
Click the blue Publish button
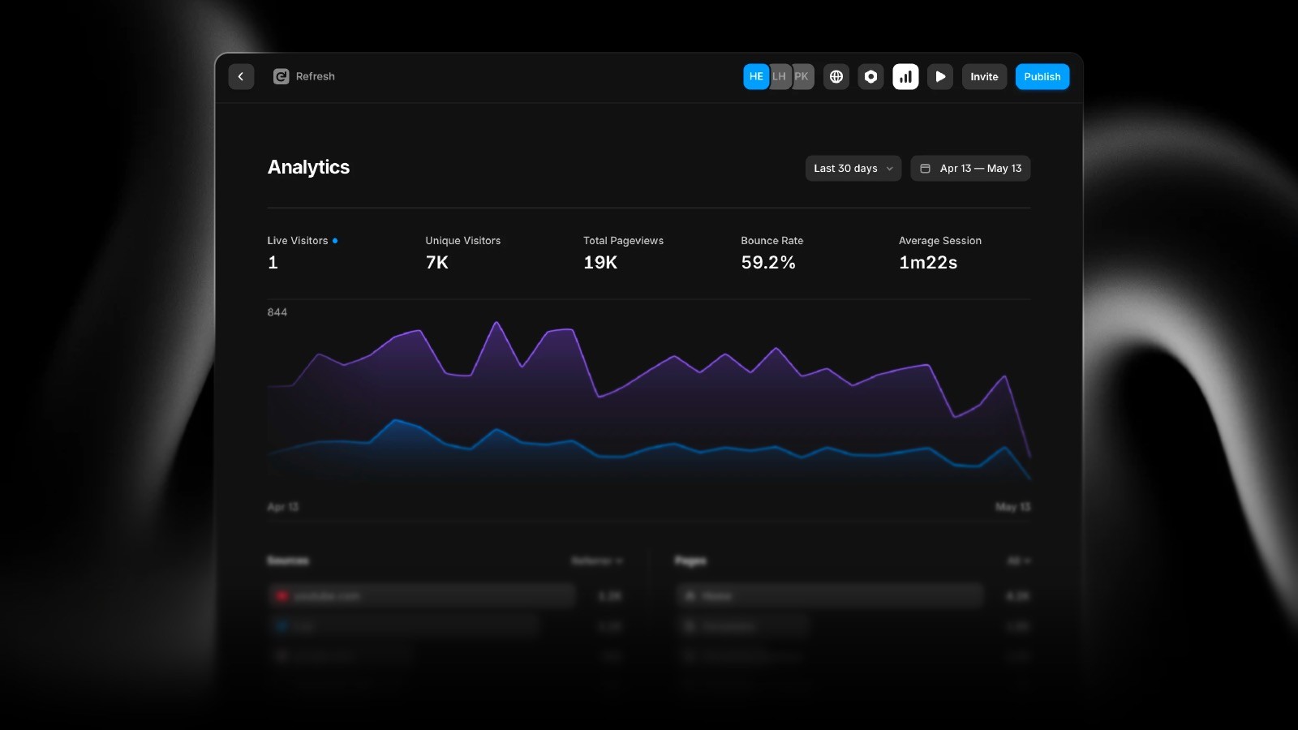[1042, 76]
